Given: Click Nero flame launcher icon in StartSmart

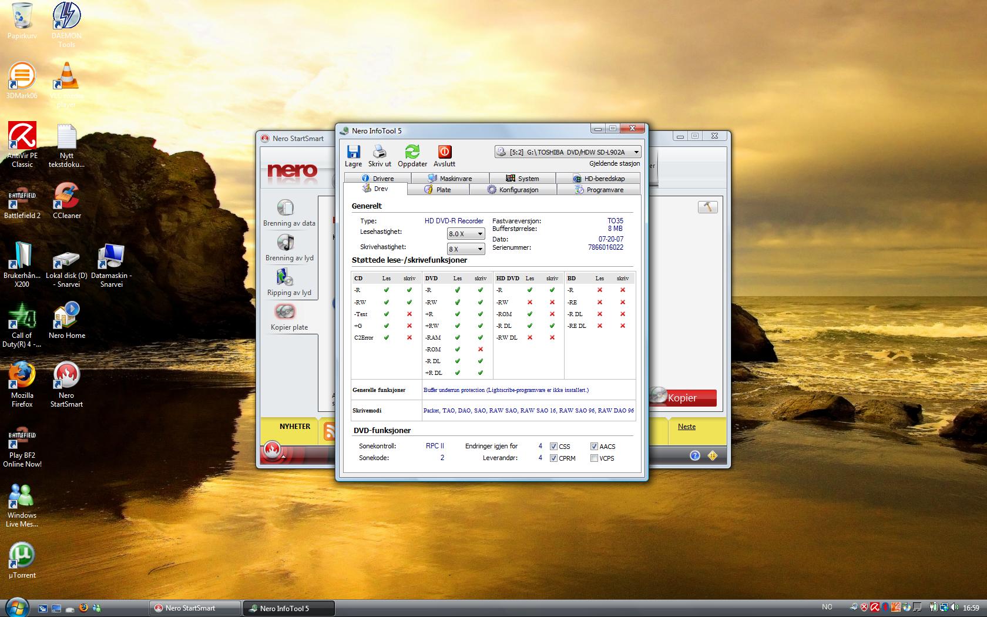Looking at the screenshot, I should (271, 450).
